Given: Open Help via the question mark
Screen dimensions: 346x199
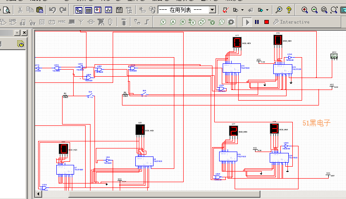Looking at the screenshot, I should 289,10.
